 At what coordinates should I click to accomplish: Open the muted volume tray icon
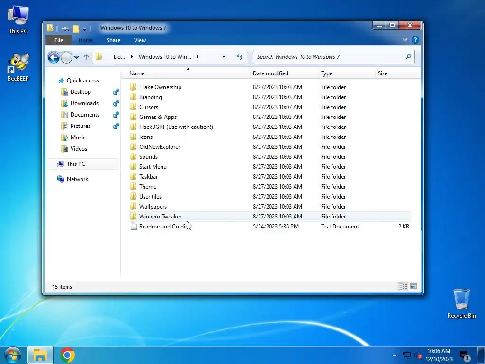pyautogui.click(x=418, y=355)
